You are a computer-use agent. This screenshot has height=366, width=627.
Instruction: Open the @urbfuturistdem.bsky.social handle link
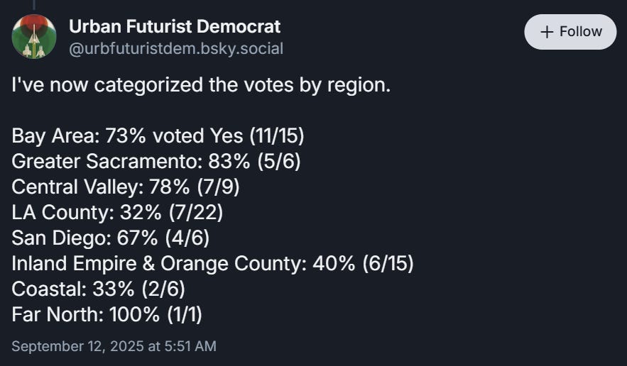point(176,48)
